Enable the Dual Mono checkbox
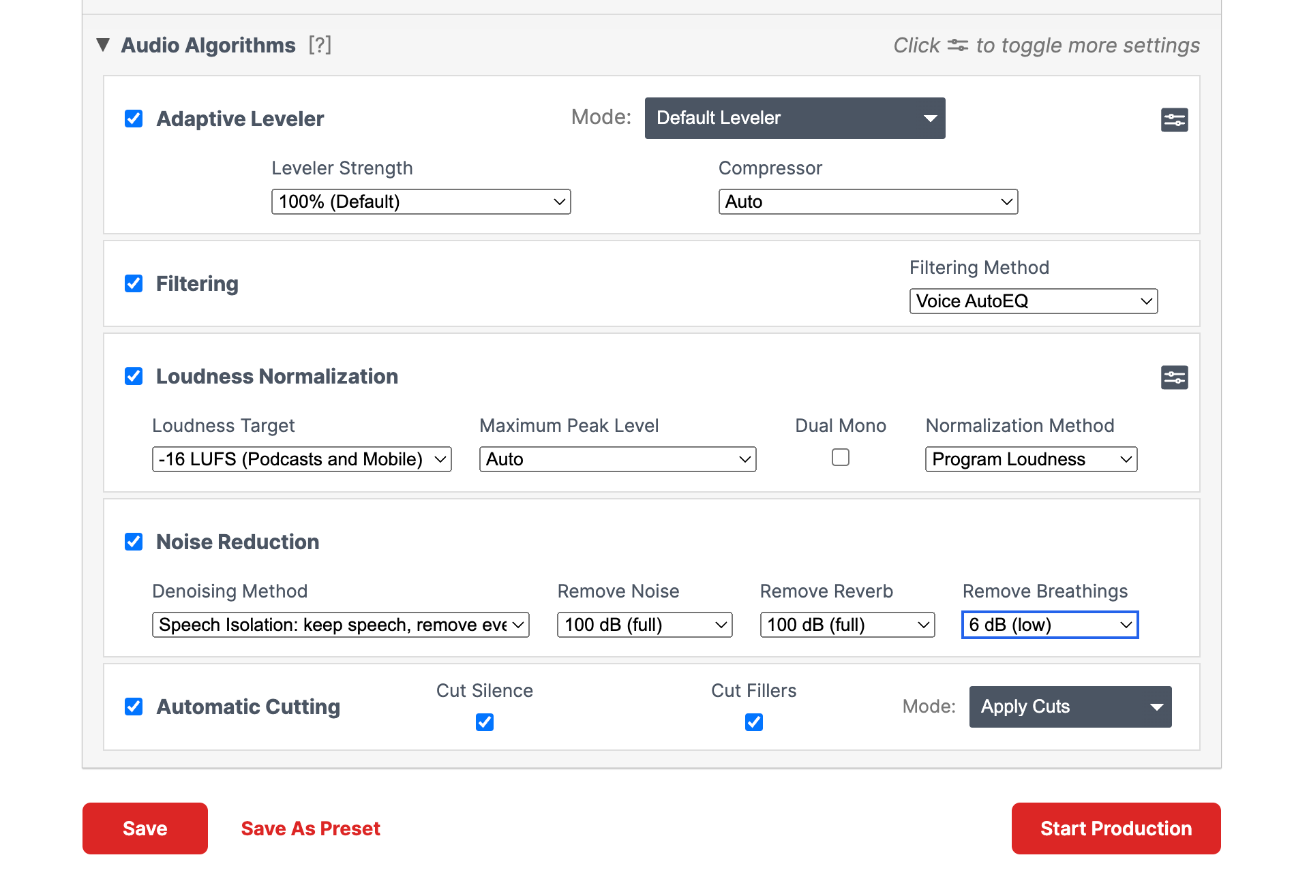1294x883 pixels. point(841,457)
